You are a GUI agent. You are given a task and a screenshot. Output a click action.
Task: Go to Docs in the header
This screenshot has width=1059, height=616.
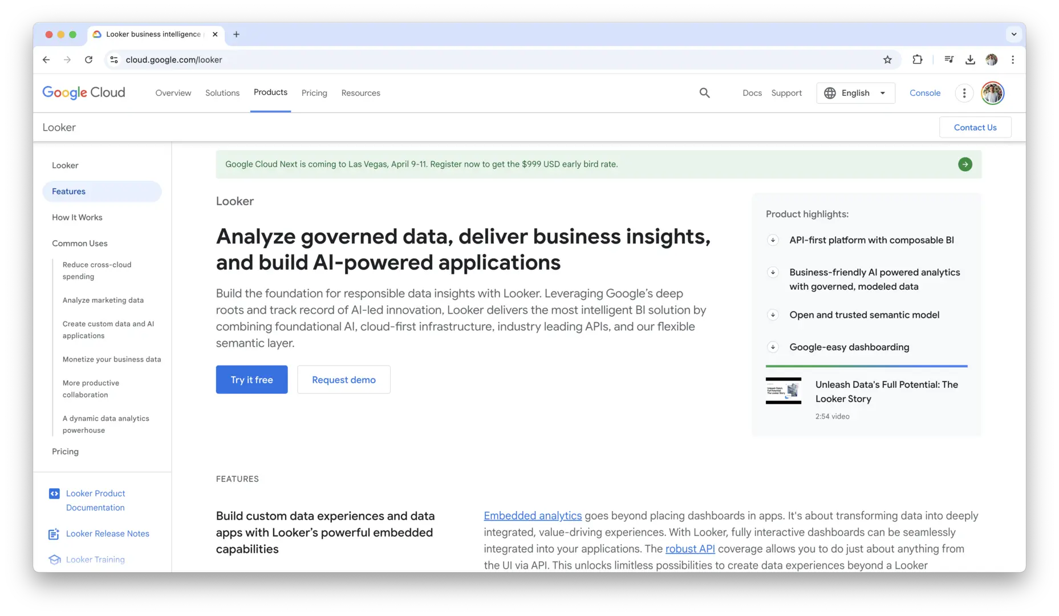[x=752, y=93]
